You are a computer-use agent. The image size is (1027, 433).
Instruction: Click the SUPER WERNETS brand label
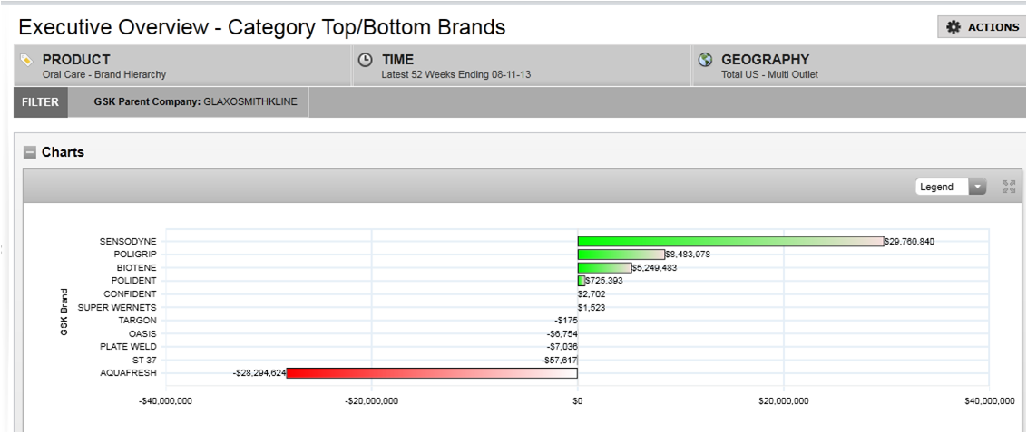click(x=117, y=307)
